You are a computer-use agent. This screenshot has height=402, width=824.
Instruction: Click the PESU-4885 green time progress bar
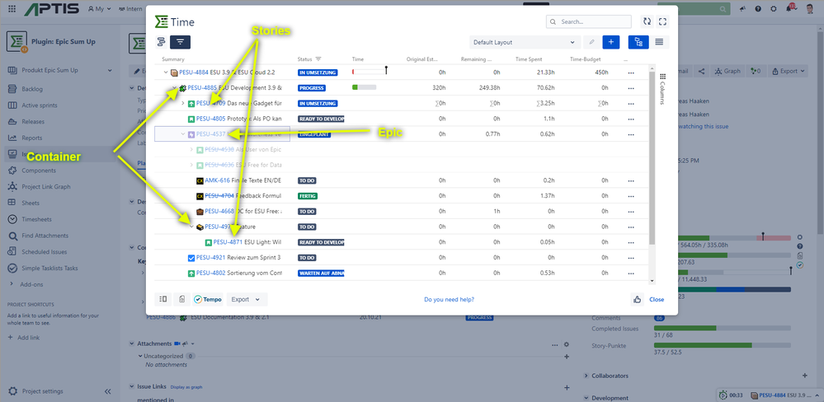point(364,87)
